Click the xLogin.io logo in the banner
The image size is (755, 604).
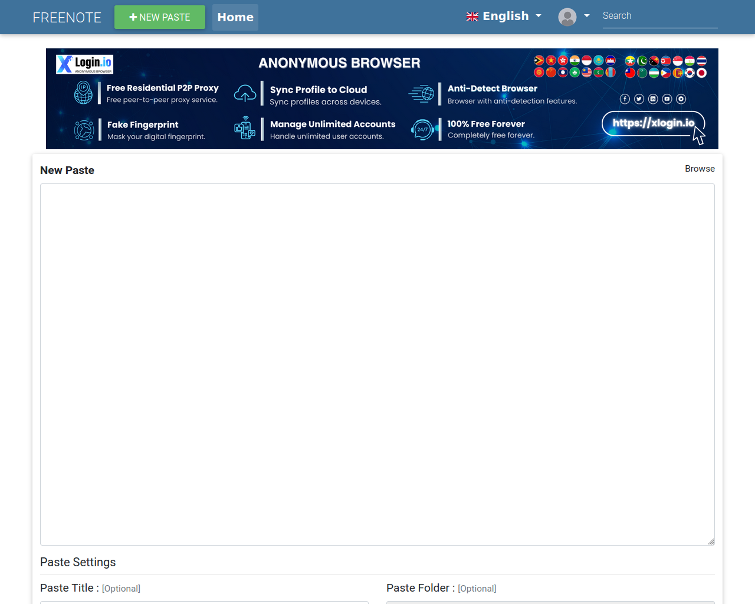(x=84, y=64)
